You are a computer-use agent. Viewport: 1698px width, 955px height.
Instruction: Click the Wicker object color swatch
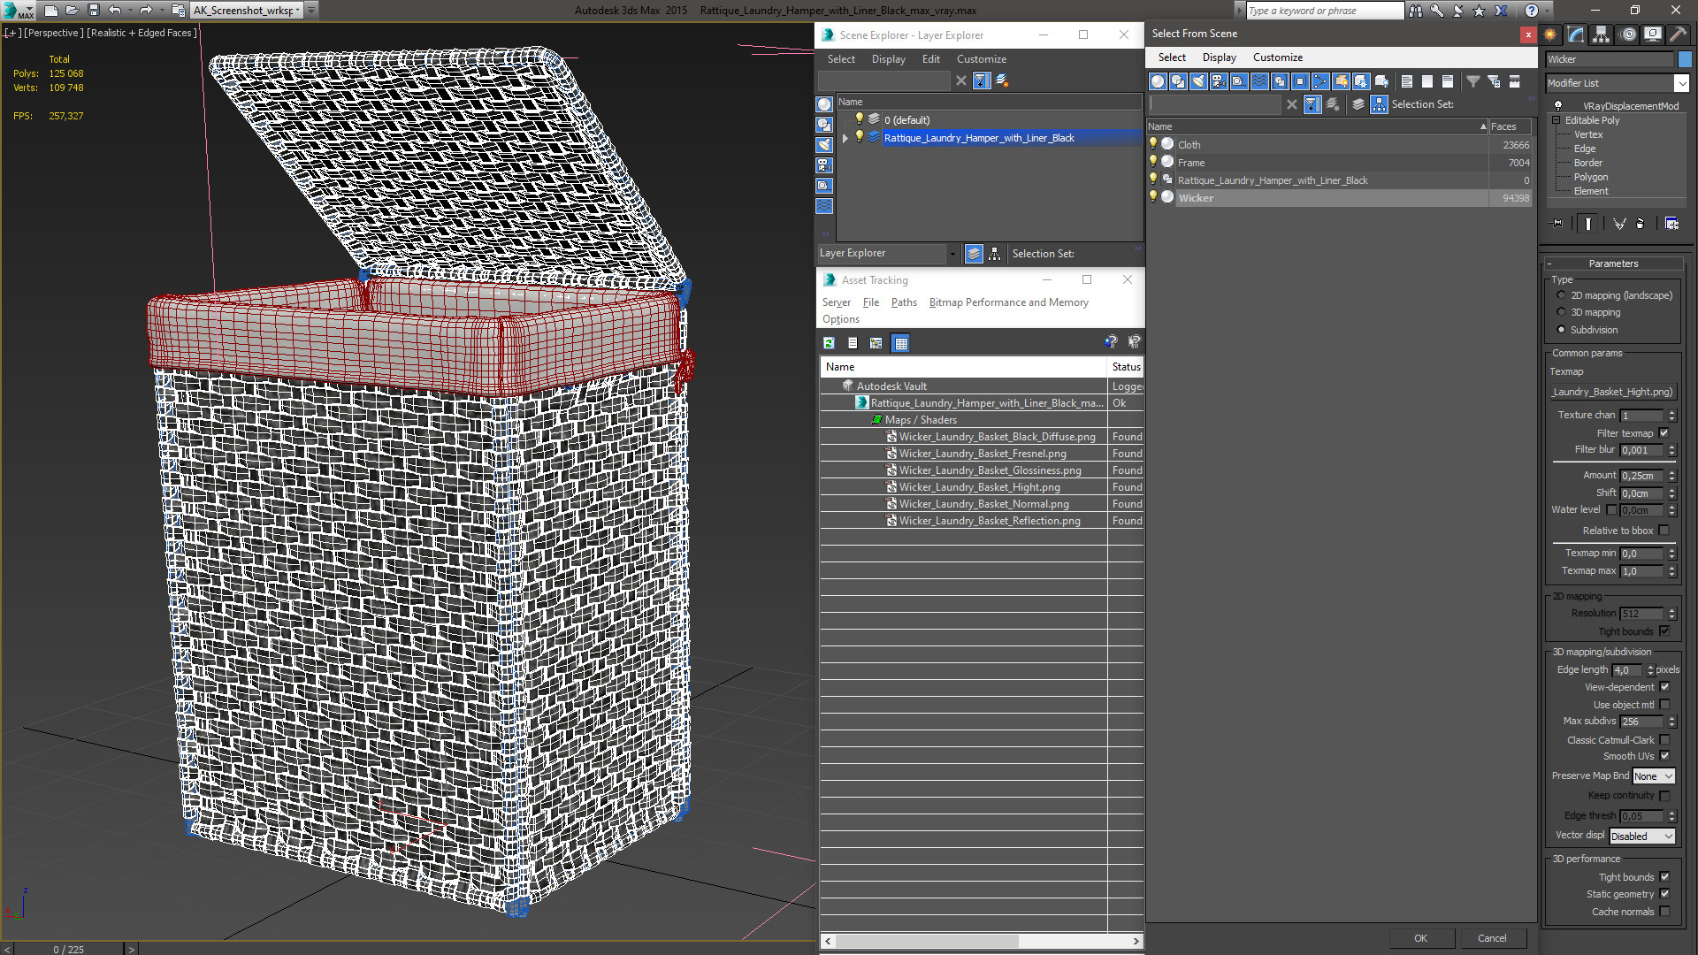(1685, 59)
